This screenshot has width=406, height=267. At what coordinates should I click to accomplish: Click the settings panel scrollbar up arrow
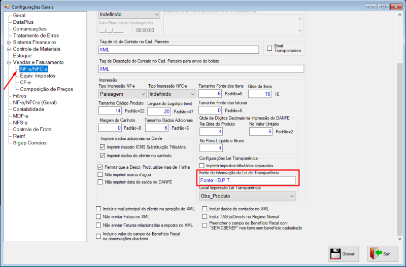coord(400,15)
